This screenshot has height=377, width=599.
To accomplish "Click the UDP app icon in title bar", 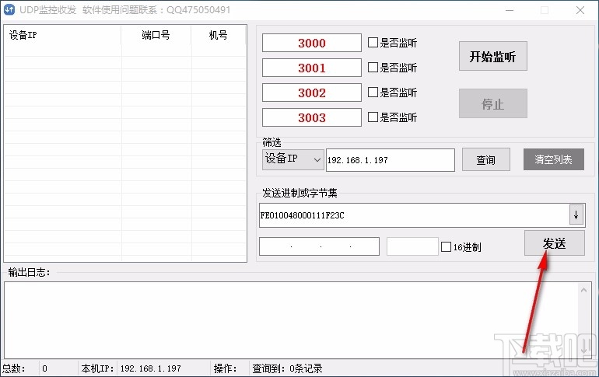I will tap(9, 9).
